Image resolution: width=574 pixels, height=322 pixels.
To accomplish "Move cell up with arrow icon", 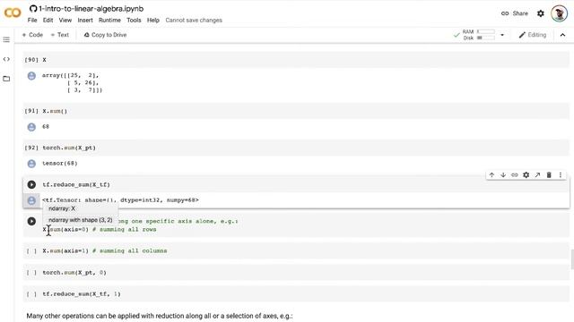I will pos(491,175).
